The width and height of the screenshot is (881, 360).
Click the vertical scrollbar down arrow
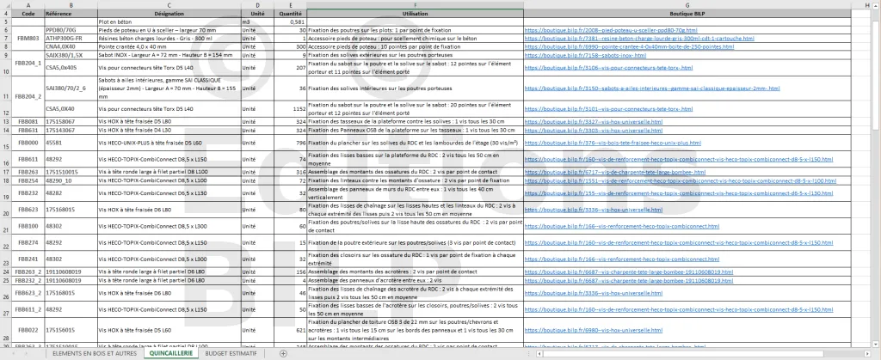point(875,342)
